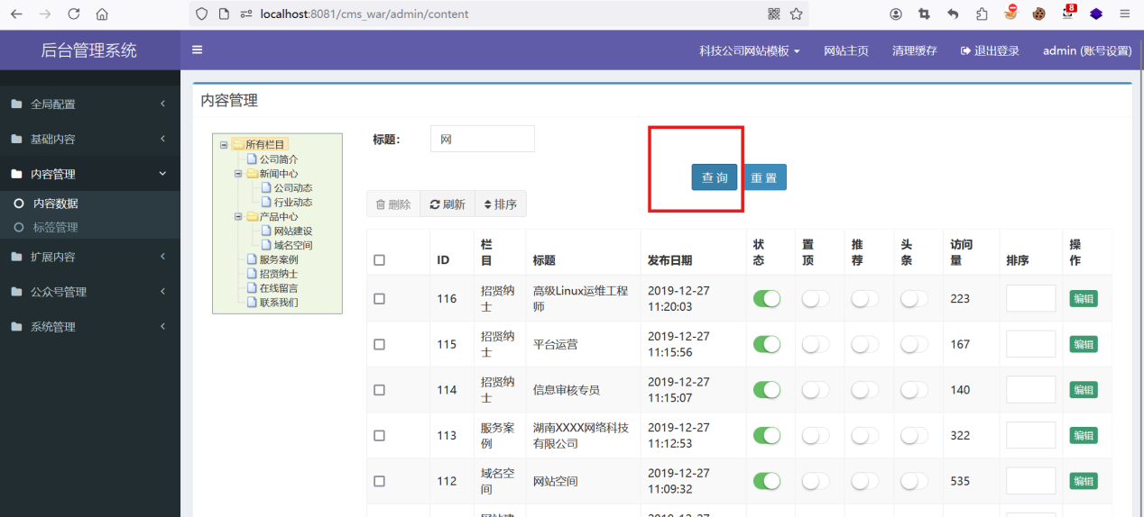1144x517 pixels.
Task: Select 网站建设 in the column tree
Action: [293, 231]
